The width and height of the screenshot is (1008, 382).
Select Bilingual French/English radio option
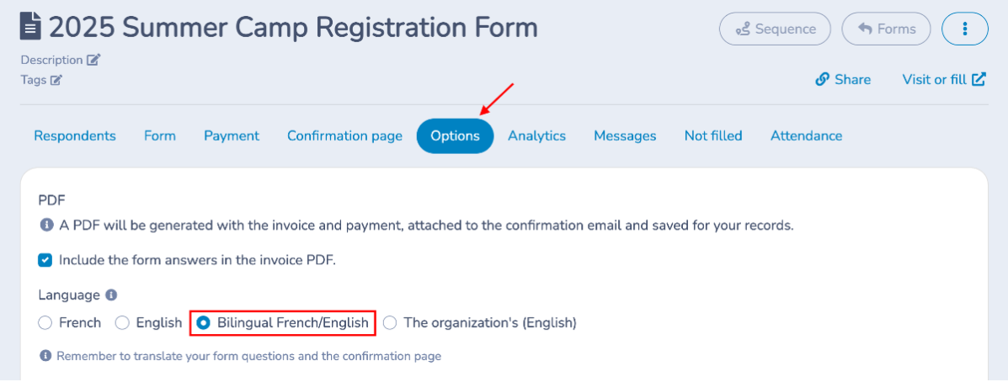204,322
